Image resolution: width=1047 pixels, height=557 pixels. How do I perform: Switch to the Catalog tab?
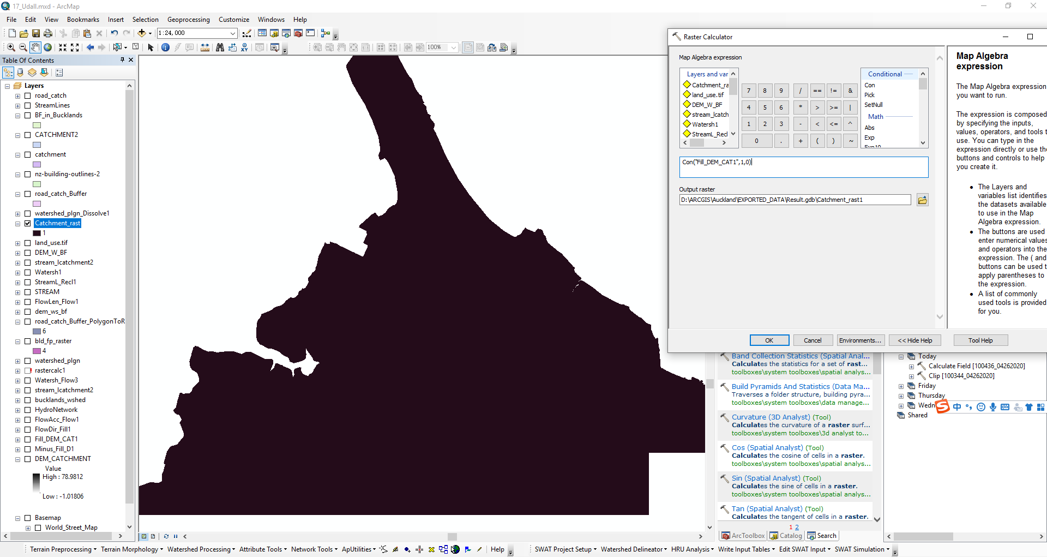coord(786,536)
